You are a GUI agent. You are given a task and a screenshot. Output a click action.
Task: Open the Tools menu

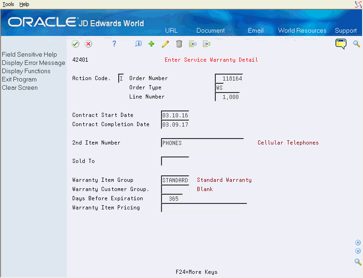(x=8, y=4)
